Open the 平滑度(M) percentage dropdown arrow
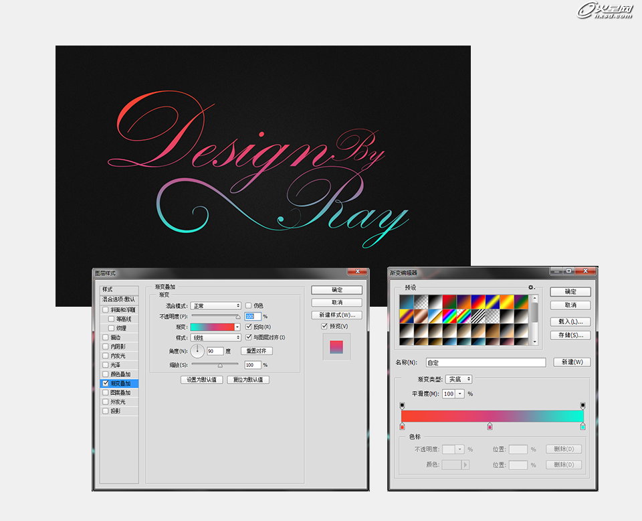 pyautogui.click(x=460, y=394)
